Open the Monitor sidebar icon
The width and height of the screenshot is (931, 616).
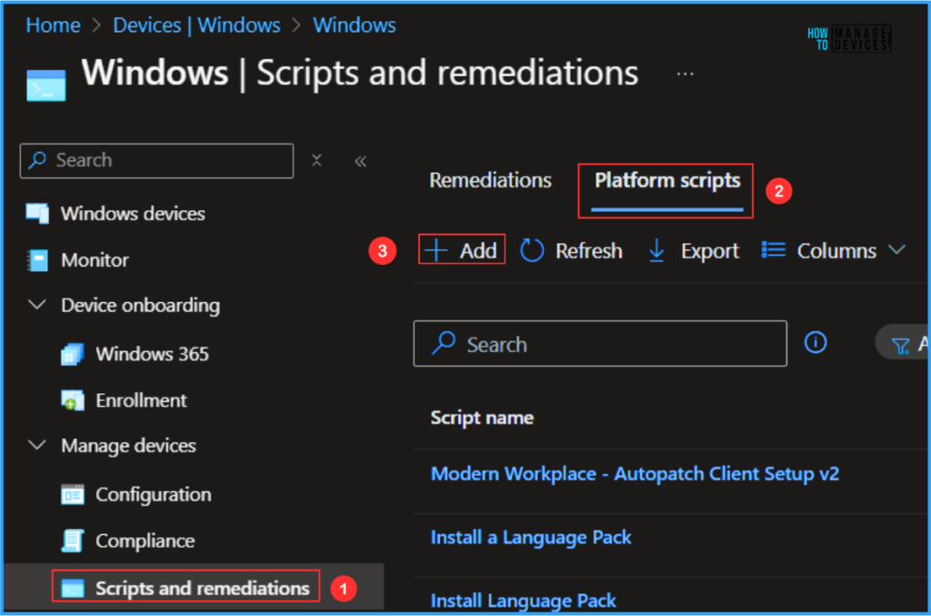point(37,260)
